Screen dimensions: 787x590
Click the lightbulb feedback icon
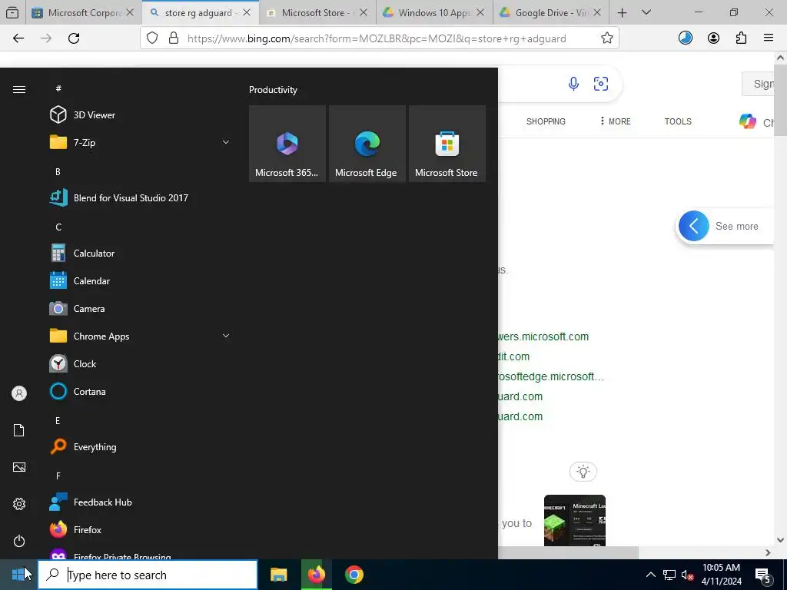(x=583, y=472)
